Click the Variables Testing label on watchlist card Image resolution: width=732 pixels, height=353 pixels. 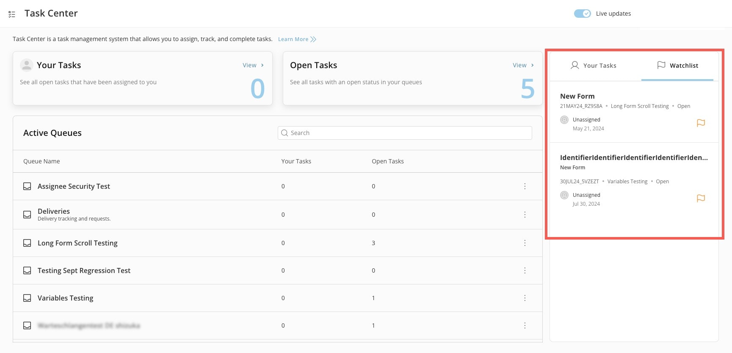[x=627, y=182]
